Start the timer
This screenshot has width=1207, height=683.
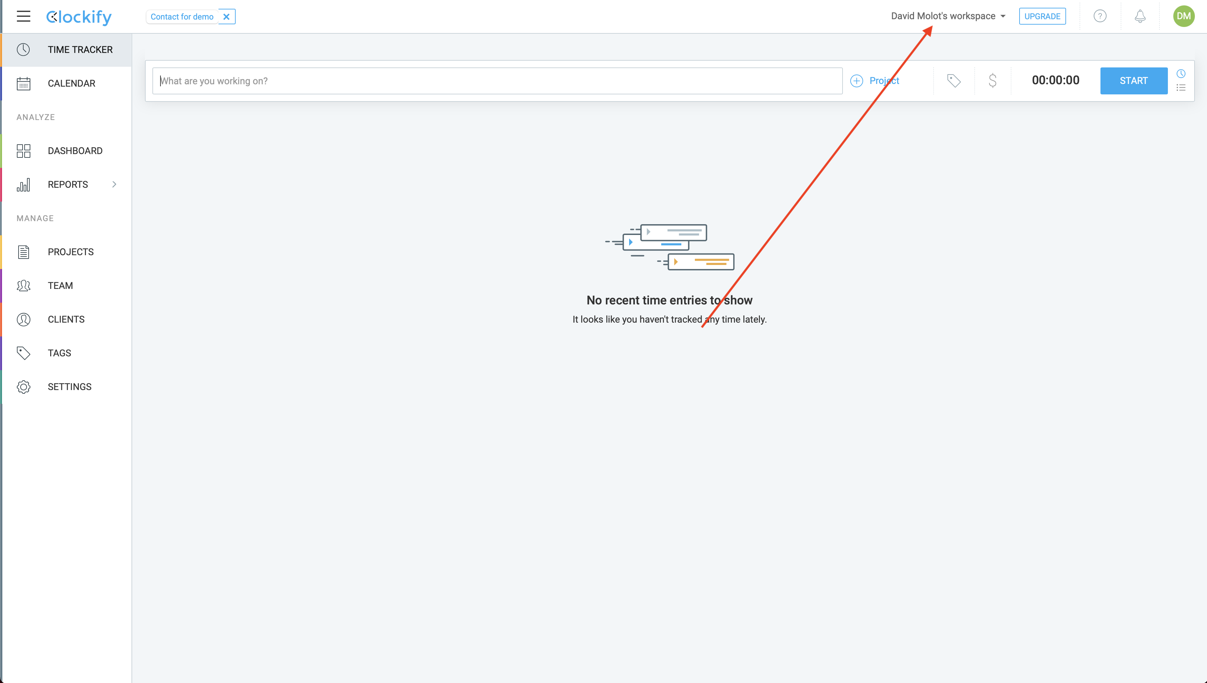point(1134,81)
